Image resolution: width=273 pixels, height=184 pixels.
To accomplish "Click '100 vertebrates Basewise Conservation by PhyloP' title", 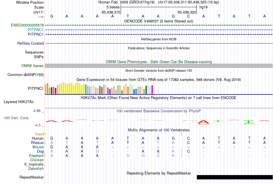I will [159, 111].
